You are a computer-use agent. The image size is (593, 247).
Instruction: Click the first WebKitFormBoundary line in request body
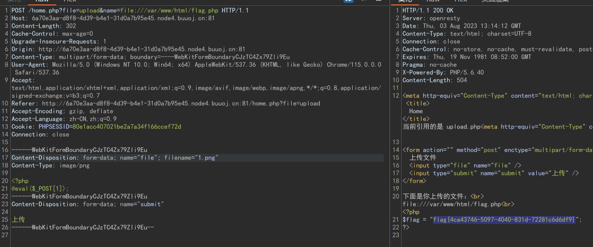tap(79, 150)
